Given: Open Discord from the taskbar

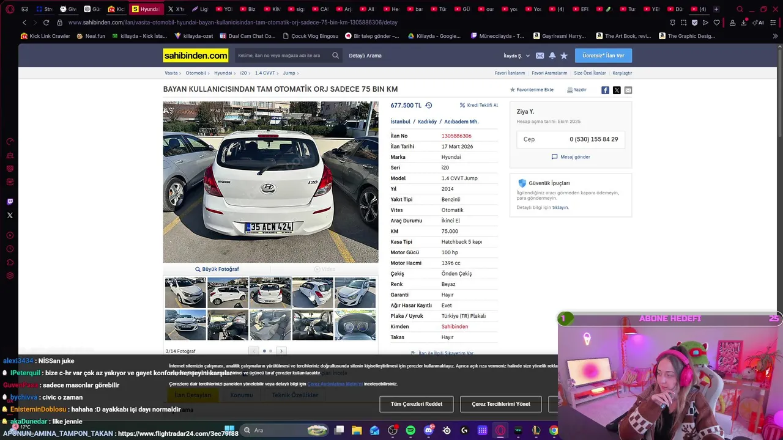Looking at the screenshot, I should tap(429, 430).
